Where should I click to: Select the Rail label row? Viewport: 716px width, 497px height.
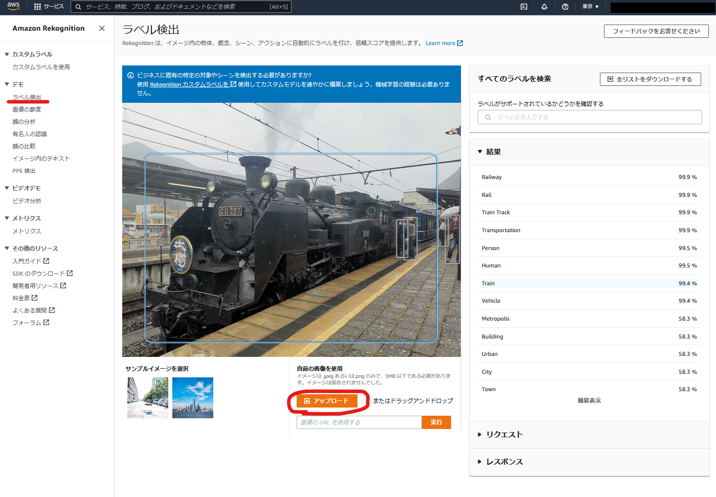(x=589, y=195)
